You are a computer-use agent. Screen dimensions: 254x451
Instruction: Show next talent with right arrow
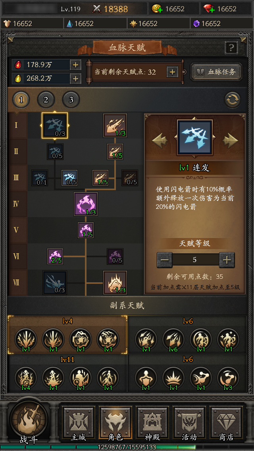pyautogui.click(x=231, y=141)
